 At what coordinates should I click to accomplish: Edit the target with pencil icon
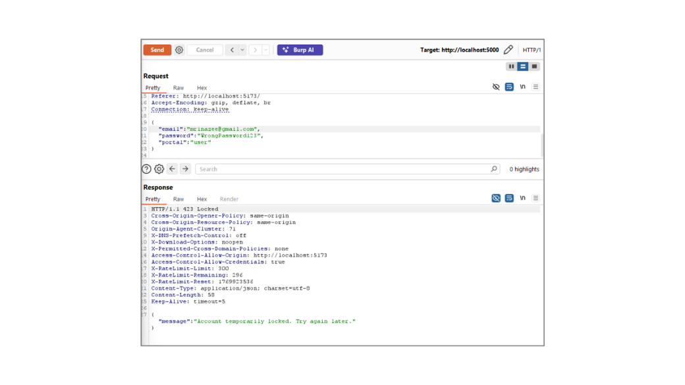pos(508,50)
